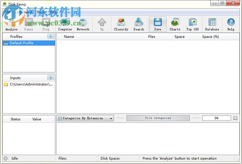The width and height of the screenshot is (242, 164).
Task: Open the Command menu
Action: click(23, 12)
